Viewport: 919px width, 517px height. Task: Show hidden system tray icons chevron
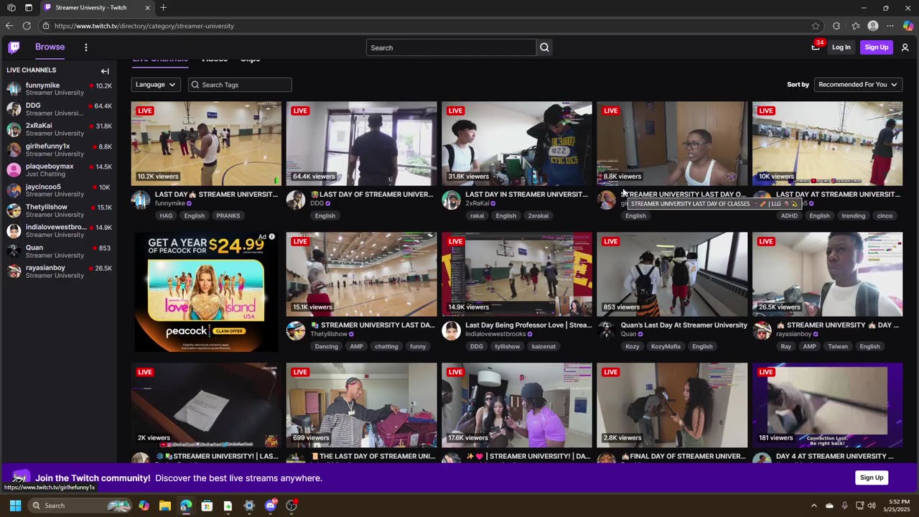tap(813, 506)
